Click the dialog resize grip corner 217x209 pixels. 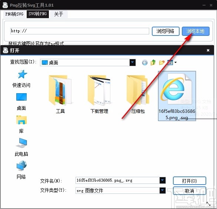click(x=208, y=203)
